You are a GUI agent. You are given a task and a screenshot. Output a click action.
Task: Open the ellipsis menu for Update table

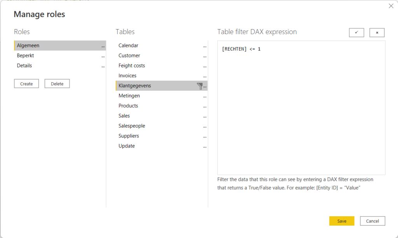[x=205, y=146]
